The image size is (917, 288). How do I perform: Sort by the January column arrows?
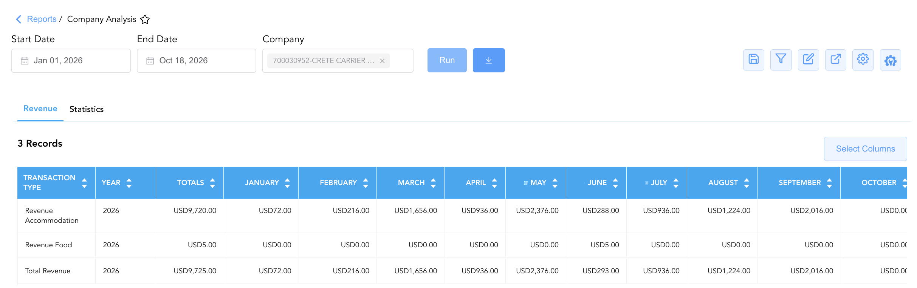pos(287,183)
